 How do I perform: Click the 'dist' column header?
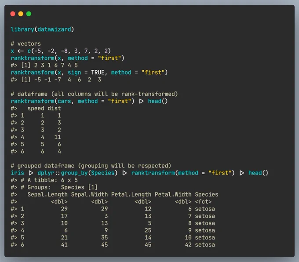pos(54,108)
